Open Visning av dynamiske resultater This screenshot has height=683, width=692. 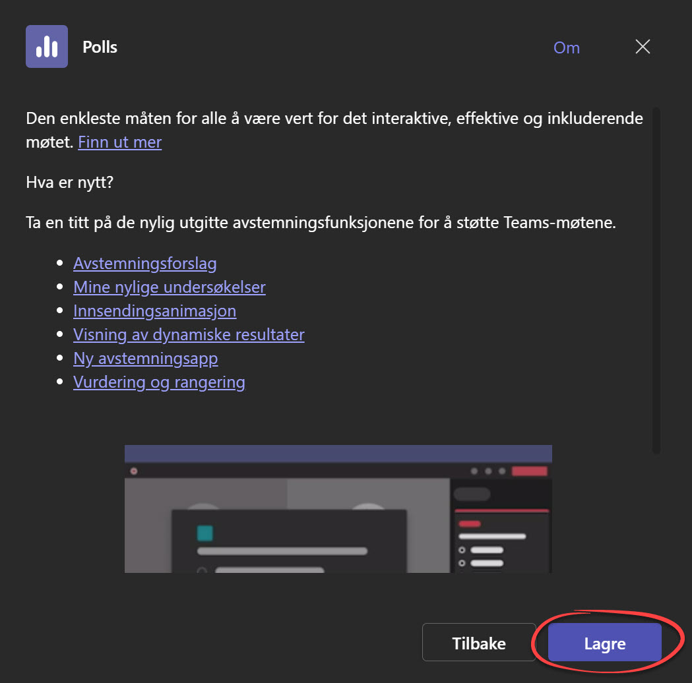click(x=189, y=334)
